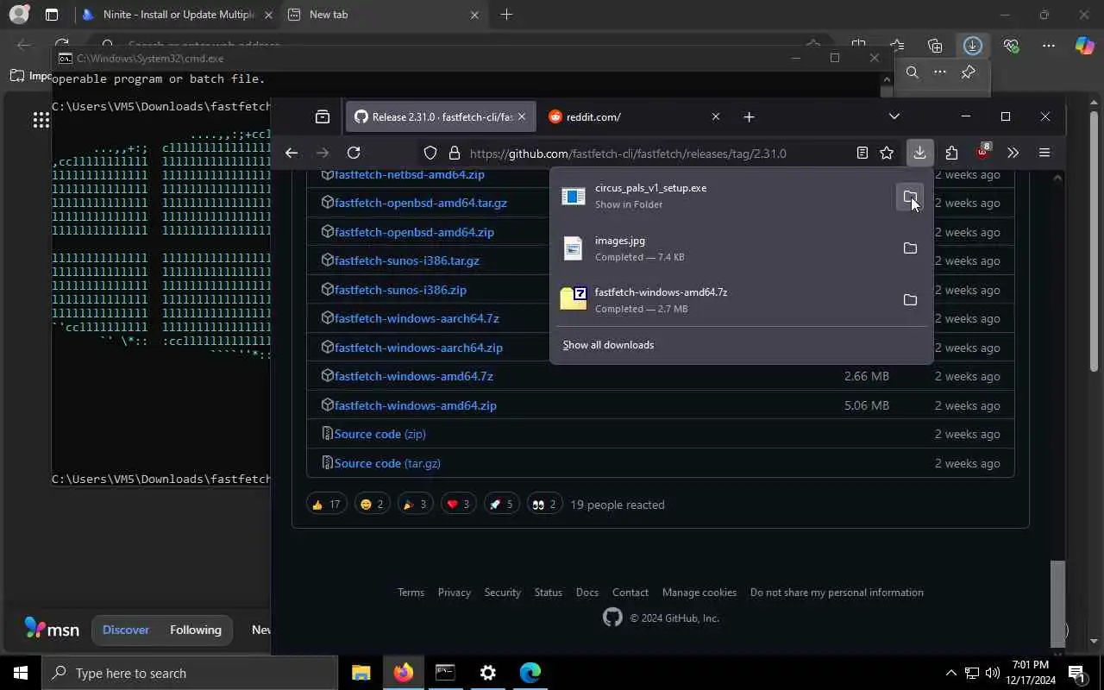Download fastfetch-openbsd-amd64.tar.gz
Screen dimensions: 1104x690
pyautogui.click(x=421, y=203)
